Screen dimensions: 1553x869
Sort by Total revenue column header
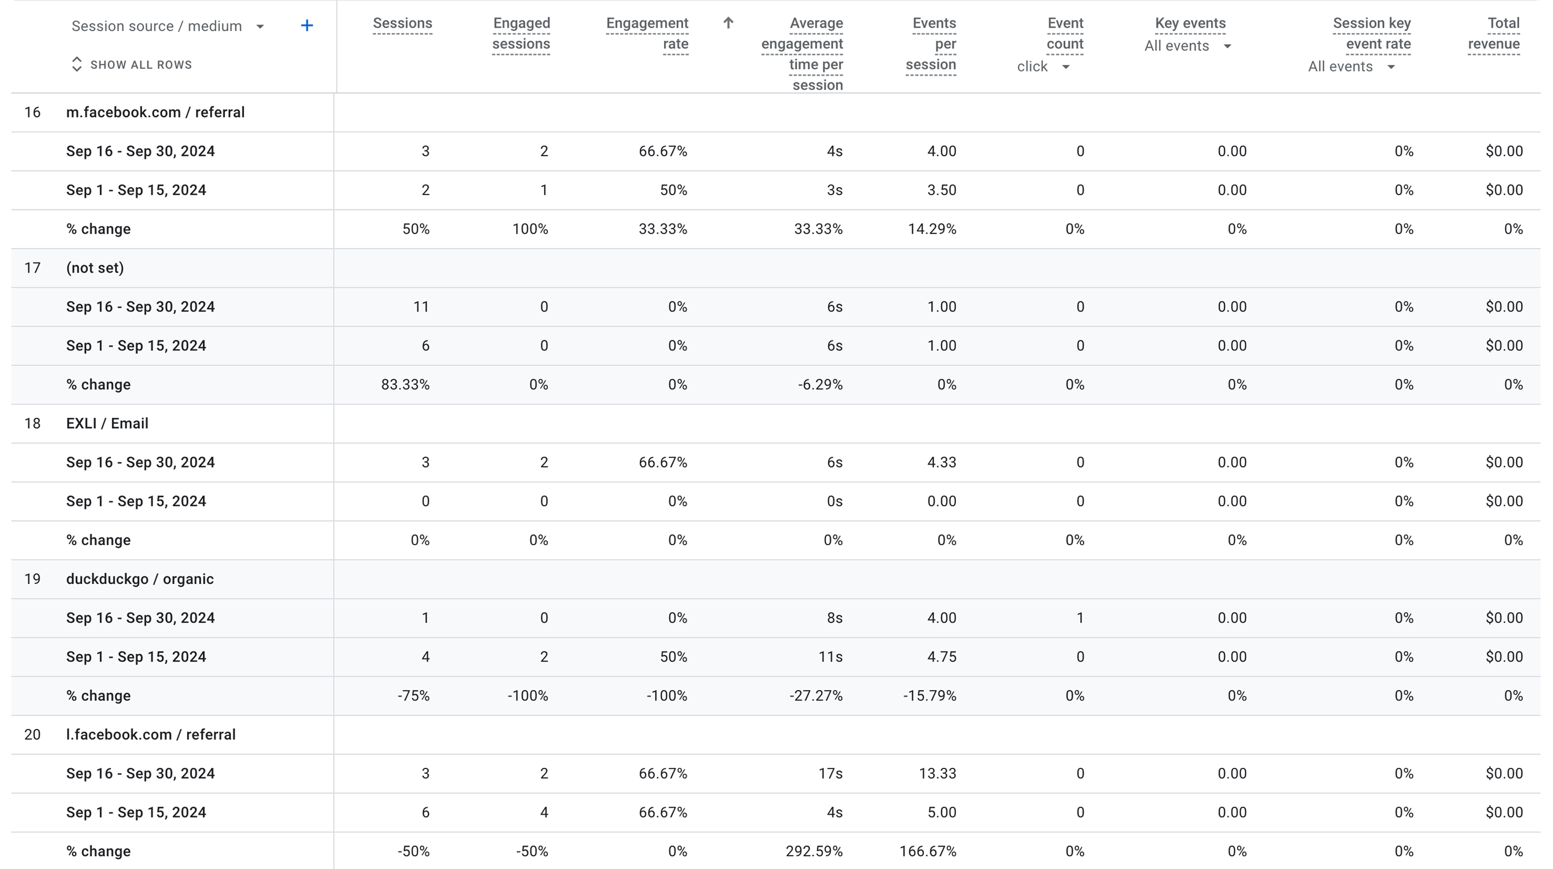tap(1493, 34)
